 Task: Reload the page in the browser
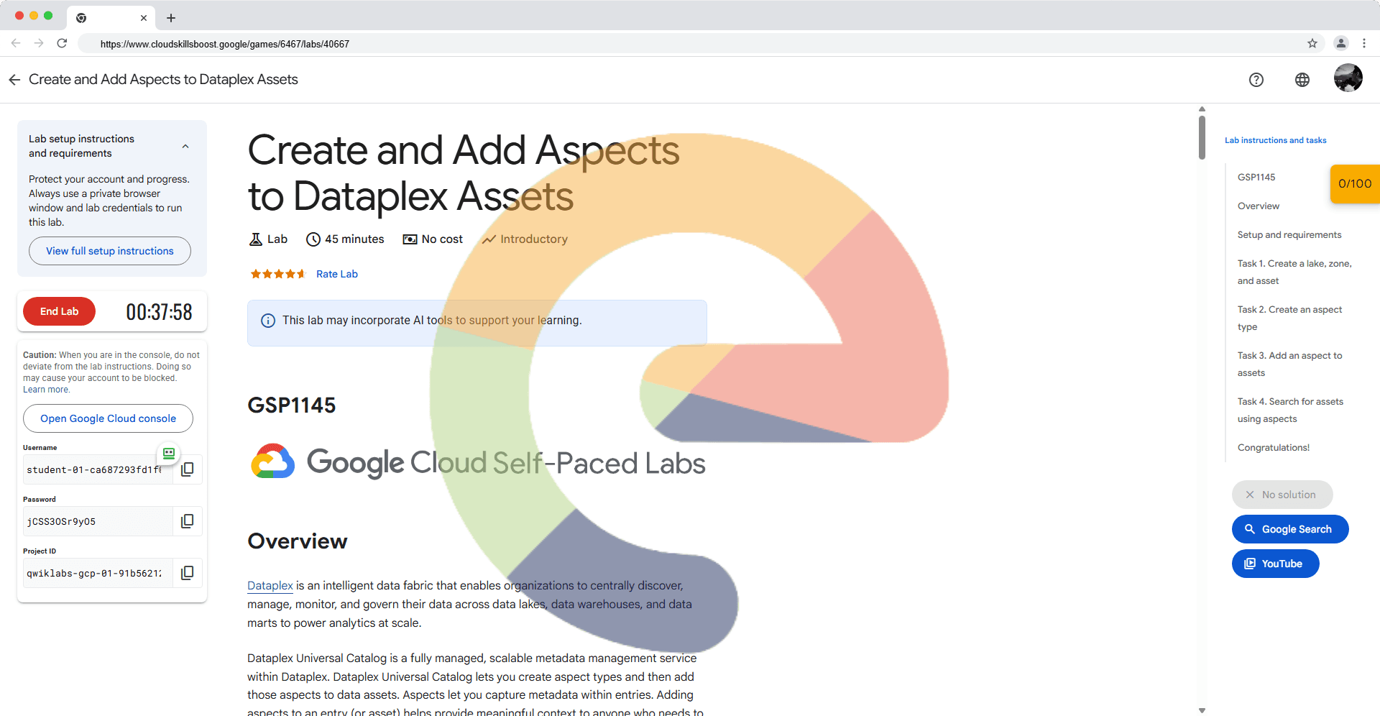click(x=63, y=44)
